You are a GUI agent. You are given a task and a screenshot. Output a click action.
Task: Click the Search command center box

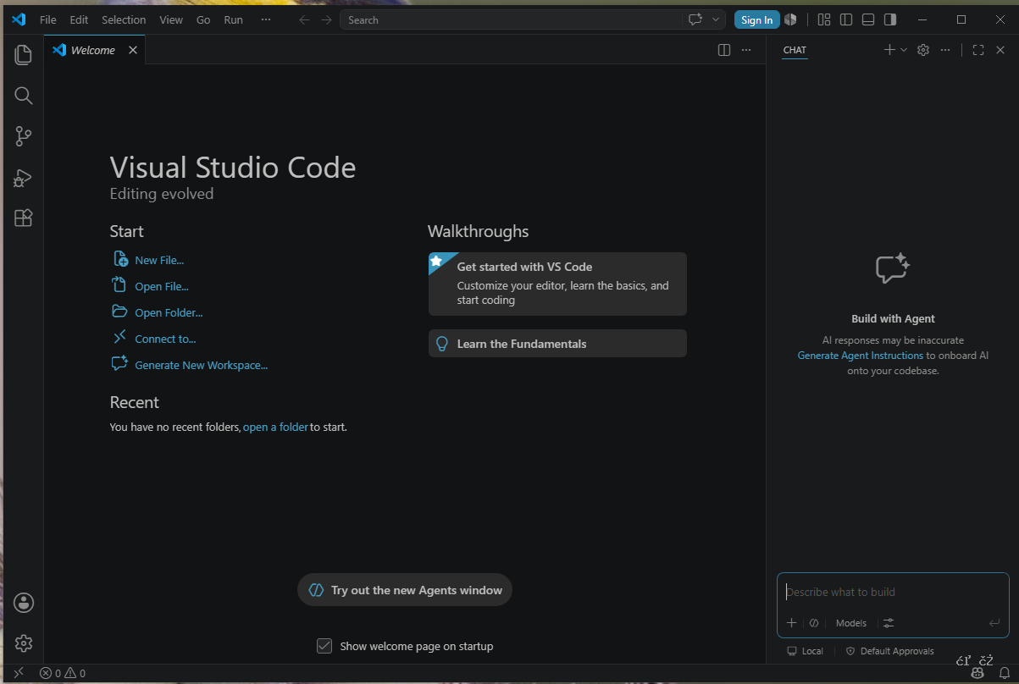click(x=511, y=19)
